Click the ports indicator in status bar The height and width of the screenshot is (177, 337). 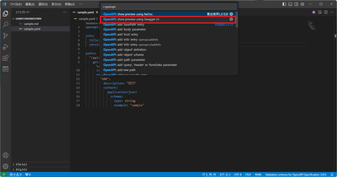pyautogui.click(x=28, y=174)
